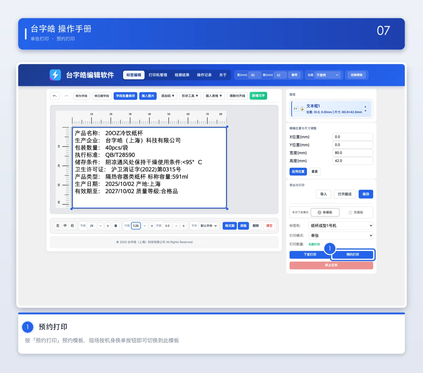Screen dimensions: 423x373
Task: Open 出纸 rotation dropdown 不旋转
Action: pos(328,75)
